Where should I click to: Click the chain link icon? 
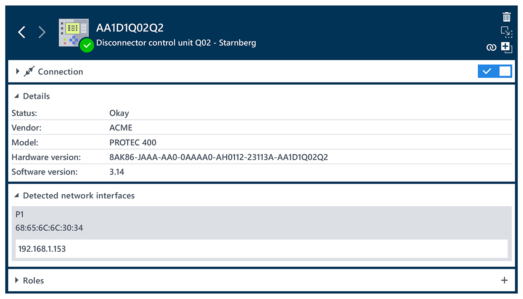pyautogui.click(x=491, y=48)
